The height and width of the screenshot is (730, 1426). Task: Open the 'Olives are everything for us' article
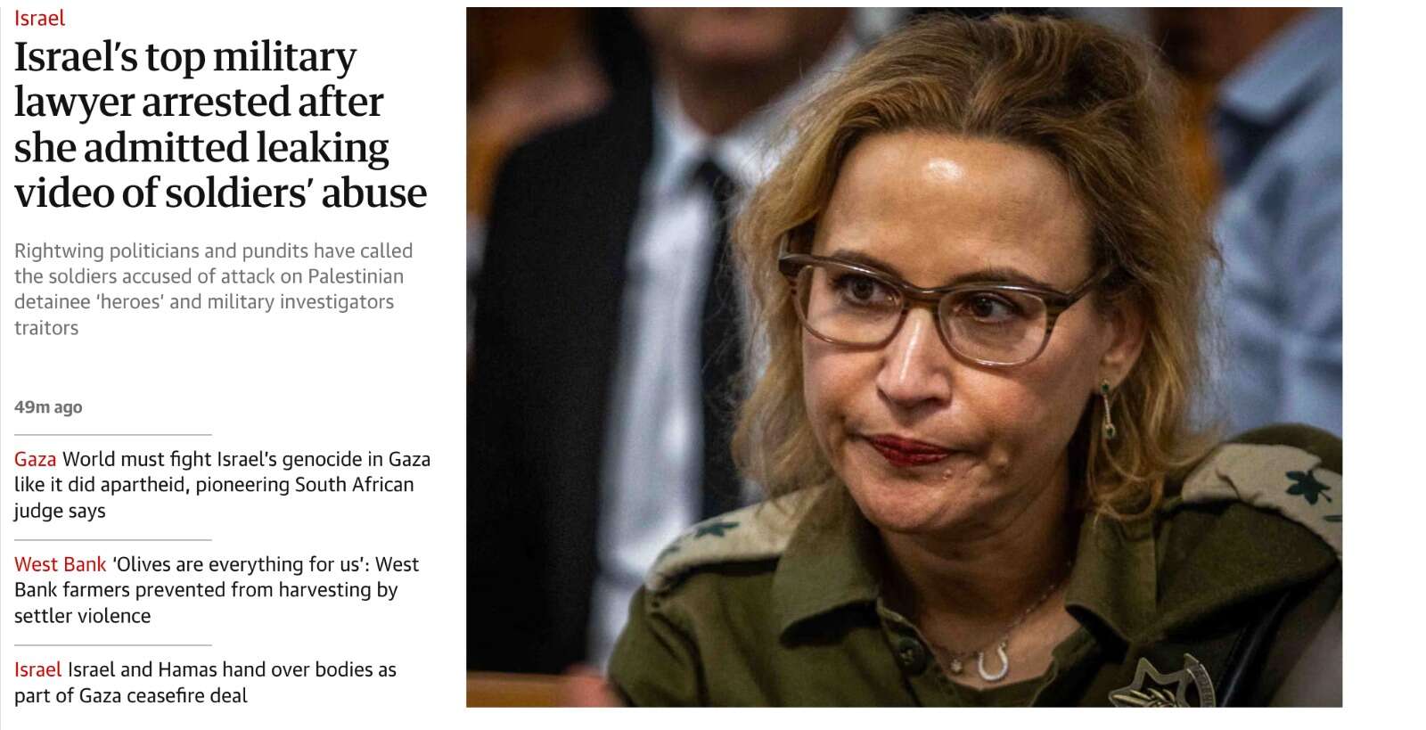pos(217,590)
